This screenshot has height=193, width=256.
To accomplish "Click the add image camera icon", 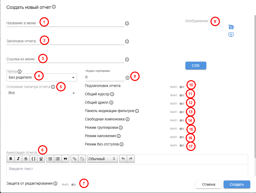I will coord(231,27).
